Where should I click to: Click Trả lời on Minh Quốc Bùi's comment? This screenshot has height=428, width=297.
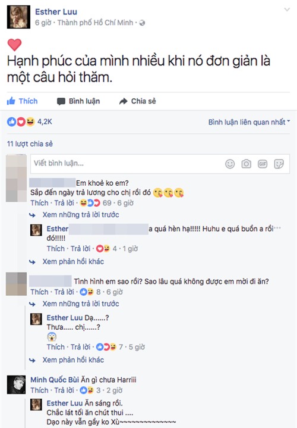click(x=64, y=390)
